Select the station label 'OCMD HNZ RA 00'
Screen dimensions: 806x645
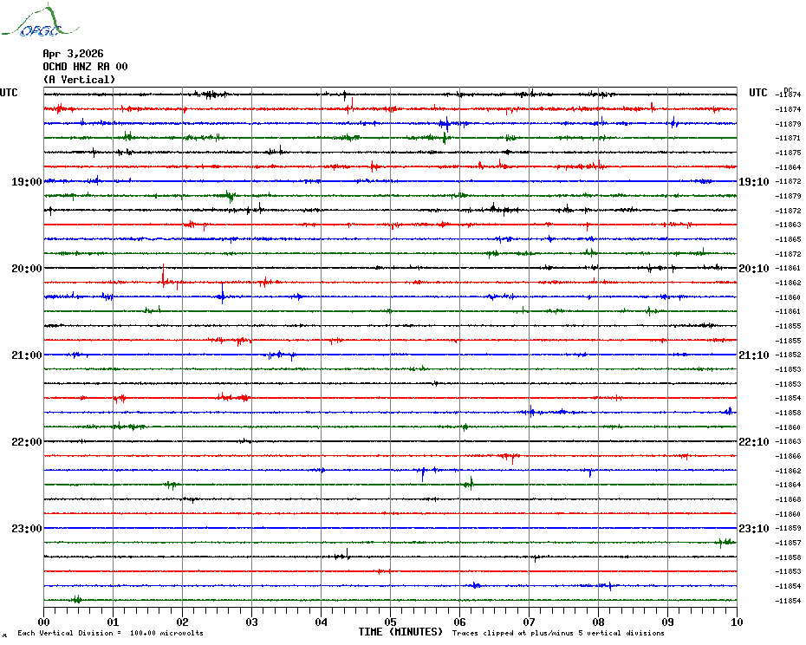[x=85, y=67]
